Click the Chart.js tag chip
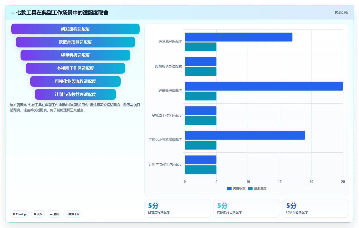Viewport: 359px width, 228px height. (x=20, y=214)
